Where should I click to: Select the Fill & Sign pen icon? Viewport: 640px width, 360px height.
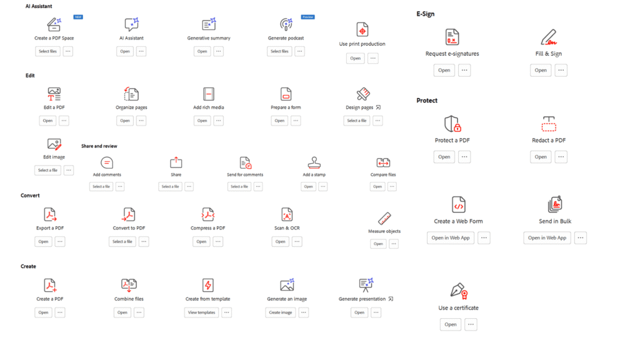tap(547, 37)
